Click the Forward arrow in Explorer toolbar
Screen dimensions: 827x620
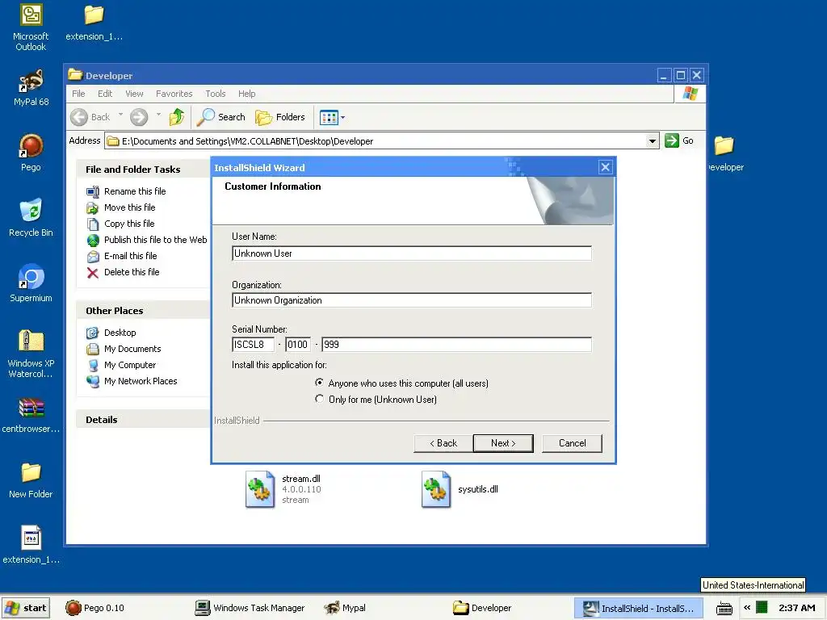coord(139,116)
